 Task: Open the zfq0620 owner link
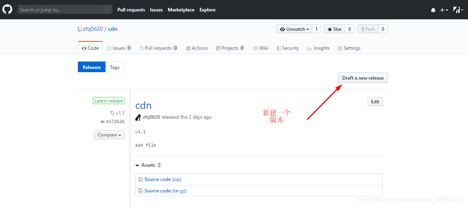tap(93, 29)
